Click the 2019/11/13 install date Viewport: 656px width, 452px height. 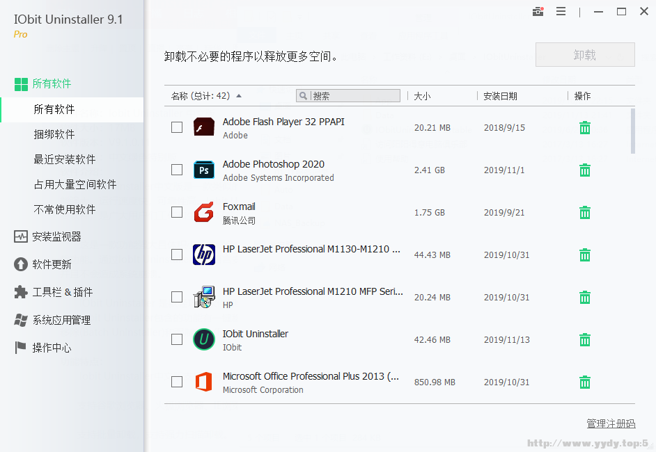coord(507,339)
